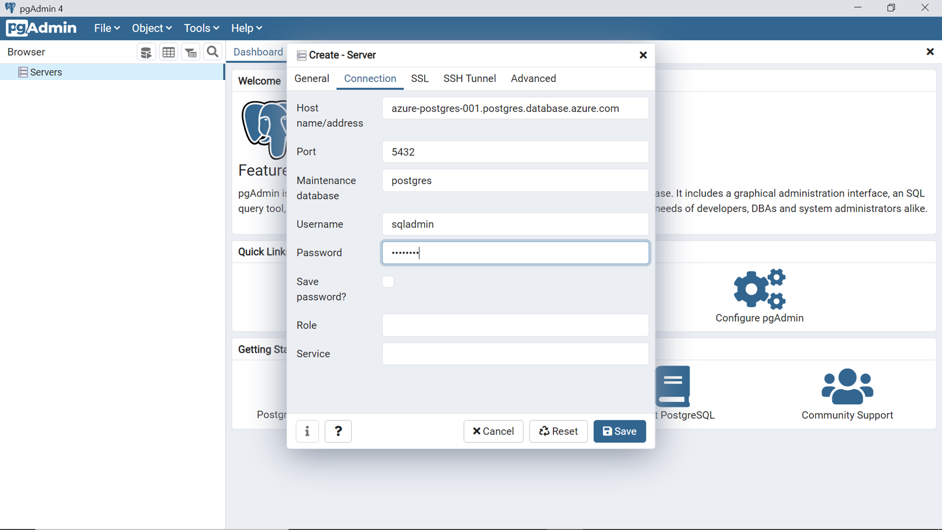
Task: Select the Servers node in Browser tree
Action: click(x=46, y=72)
